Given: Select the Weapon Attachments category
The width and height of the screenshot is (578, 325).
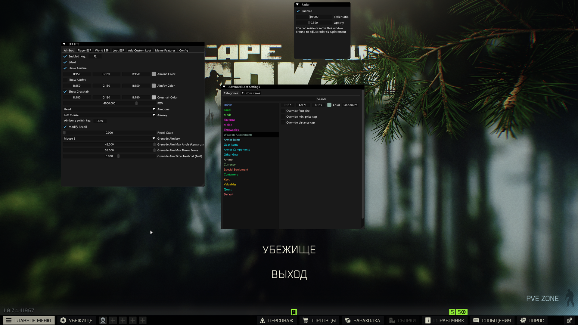Looking at the screenshot, I should tap(250, 135).
